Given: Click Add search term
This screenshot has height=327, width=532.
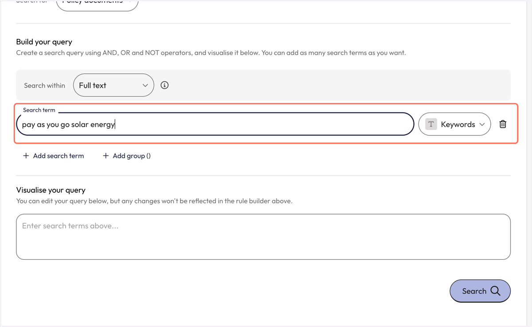Looking at the screenshot, I should [53, 156].
